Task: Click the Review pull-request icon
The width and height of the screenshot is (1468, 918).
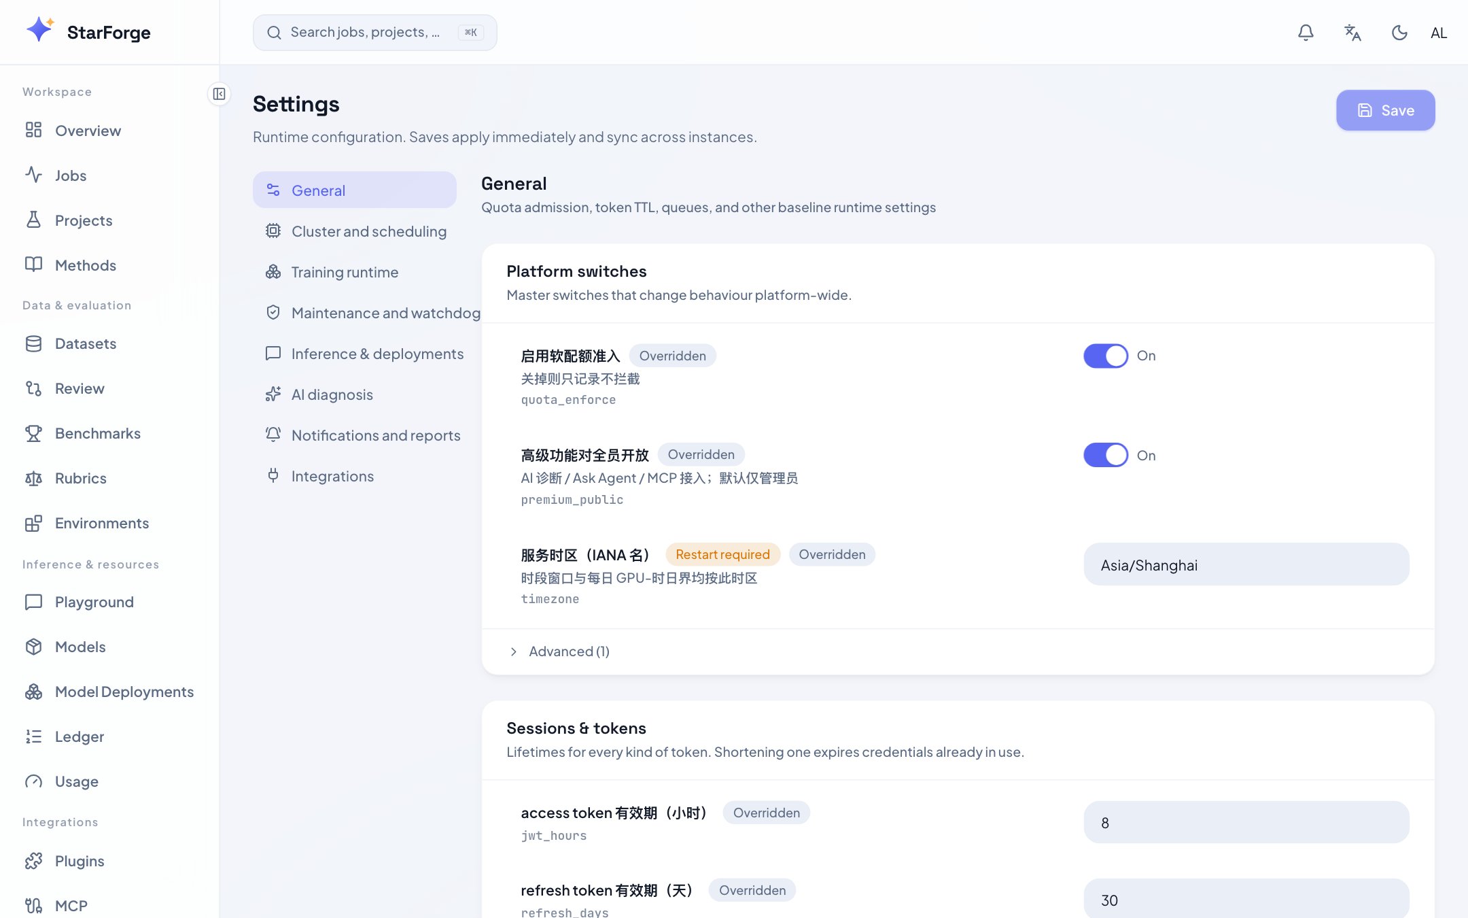Action: [33, 388]
